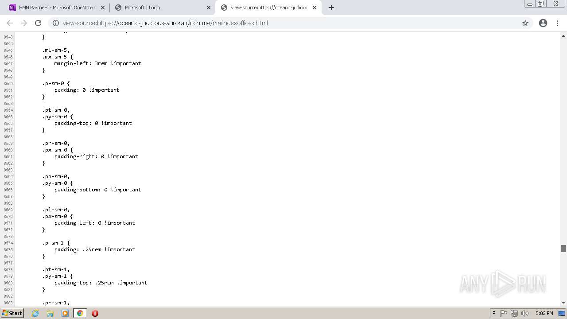Switch to Microsoft | Login tab

click(162, 8)
